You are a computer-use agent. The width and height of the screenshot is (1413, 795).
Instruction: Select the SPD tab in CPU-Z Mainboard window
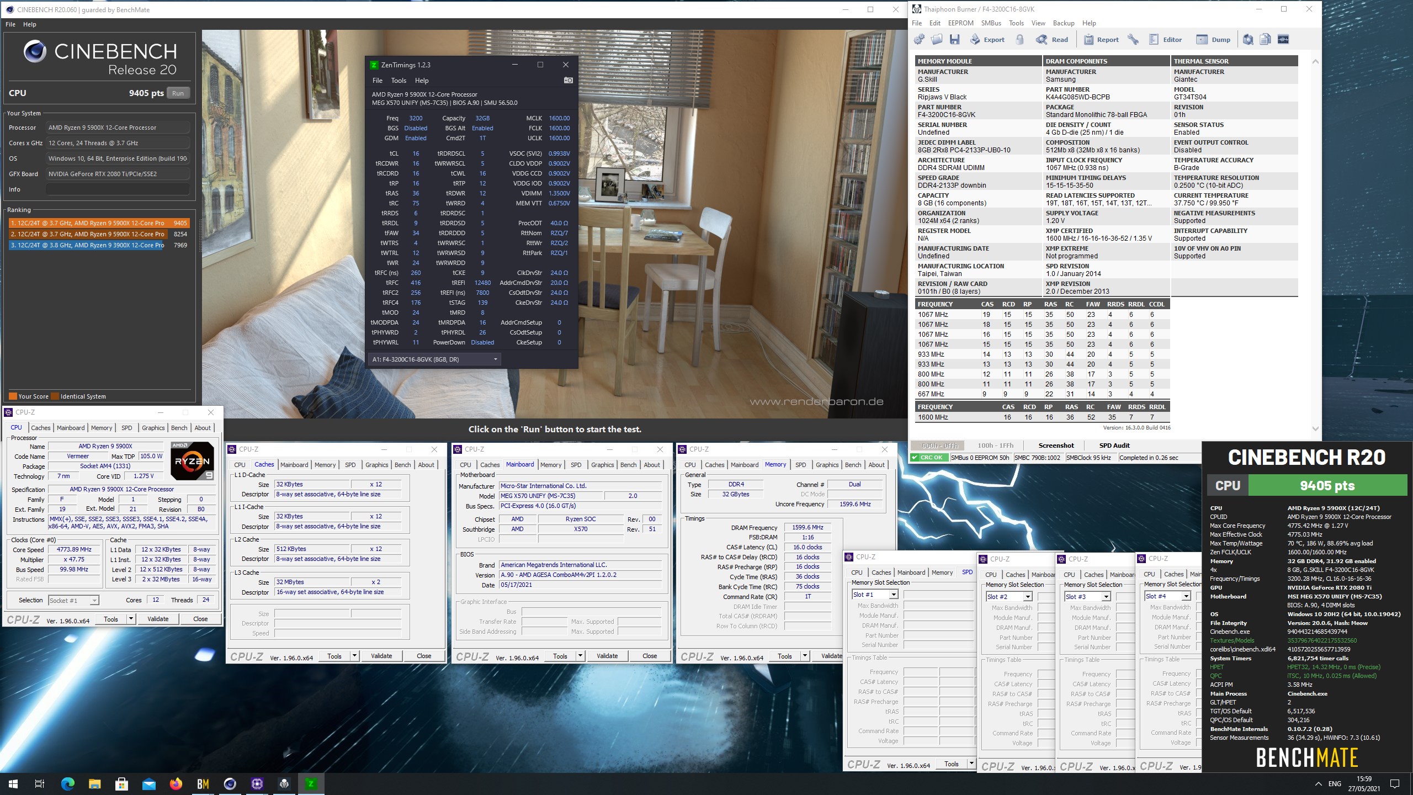pos(576,465)
